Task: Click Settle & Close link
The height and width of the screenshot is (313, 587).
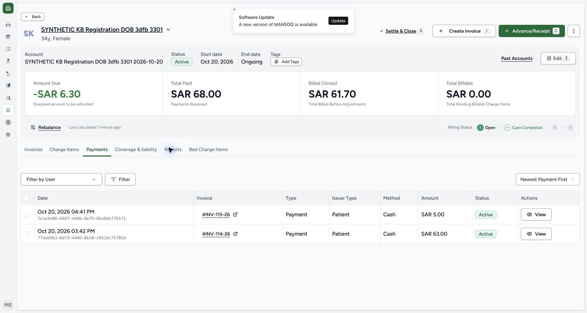Action: coord(401,31)
